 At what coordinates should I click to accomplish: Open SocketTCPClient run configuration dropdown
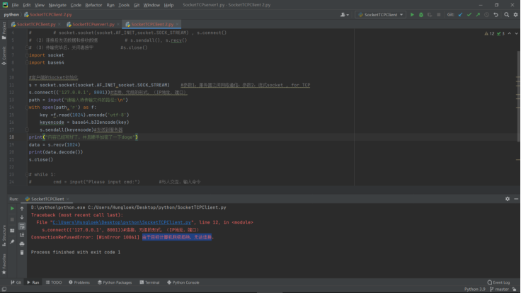click(x=381, y=14)
